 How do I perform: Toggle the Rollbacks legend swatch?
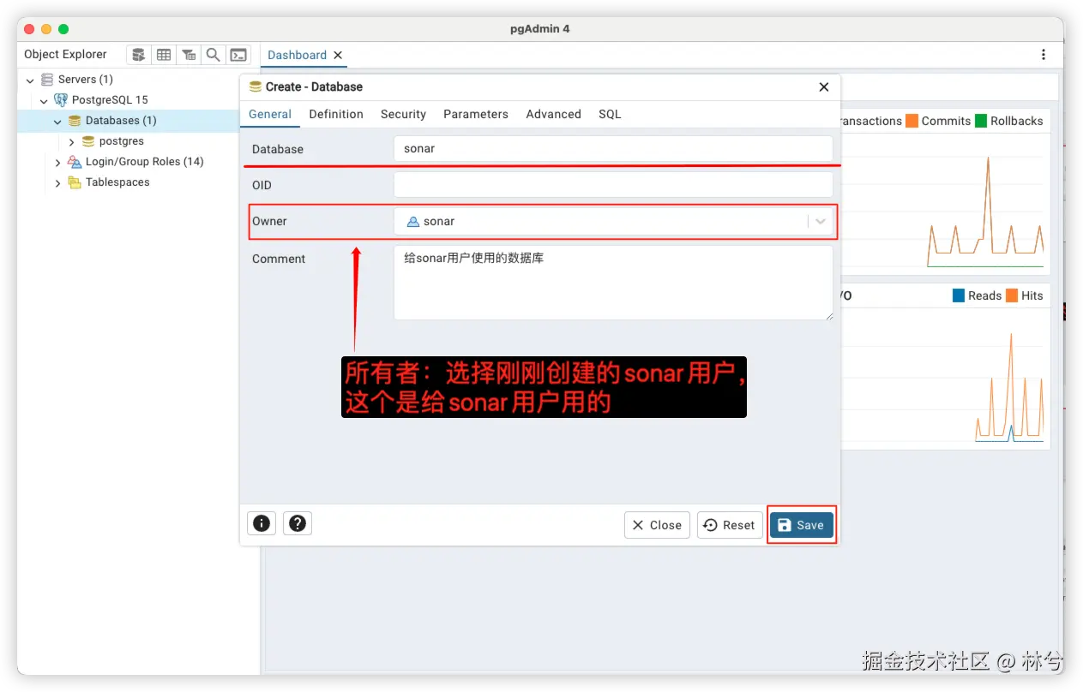[980, 121]
